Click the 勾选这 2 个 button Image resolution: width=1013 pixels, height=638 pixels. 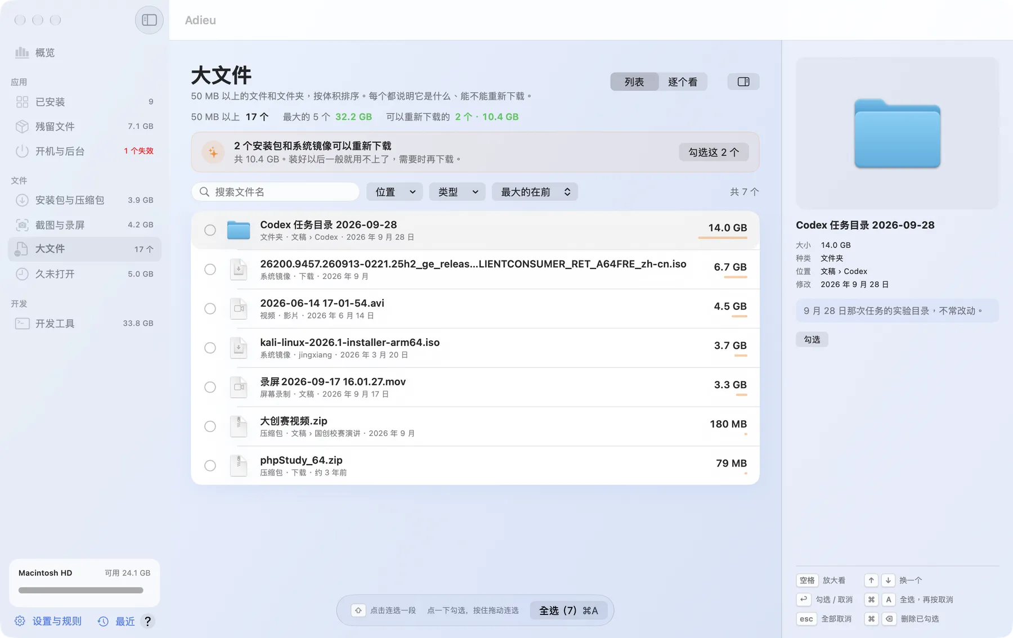point(714,152)
